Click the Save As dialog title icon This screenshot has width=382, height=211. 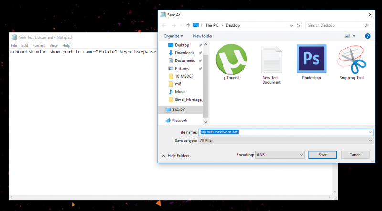pos(163,15)
